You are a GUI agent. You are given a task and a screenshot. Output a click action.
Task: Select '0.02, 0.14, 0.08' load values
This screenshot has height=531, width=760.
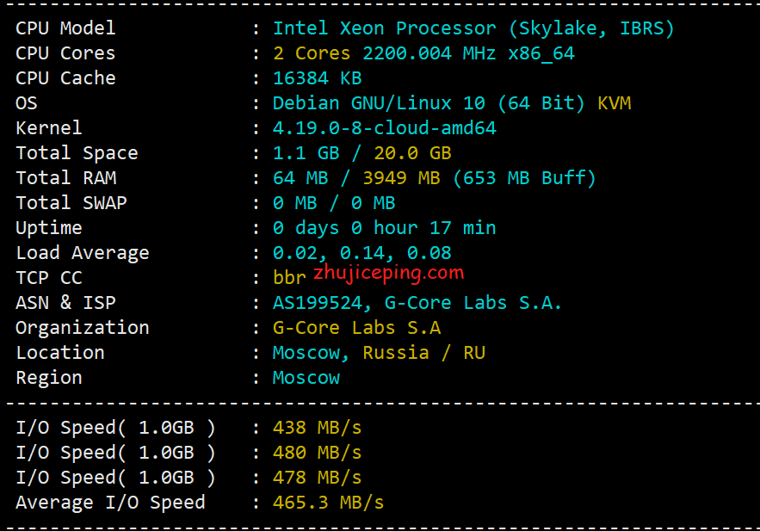pyautogui.click(x=362, y=253)
